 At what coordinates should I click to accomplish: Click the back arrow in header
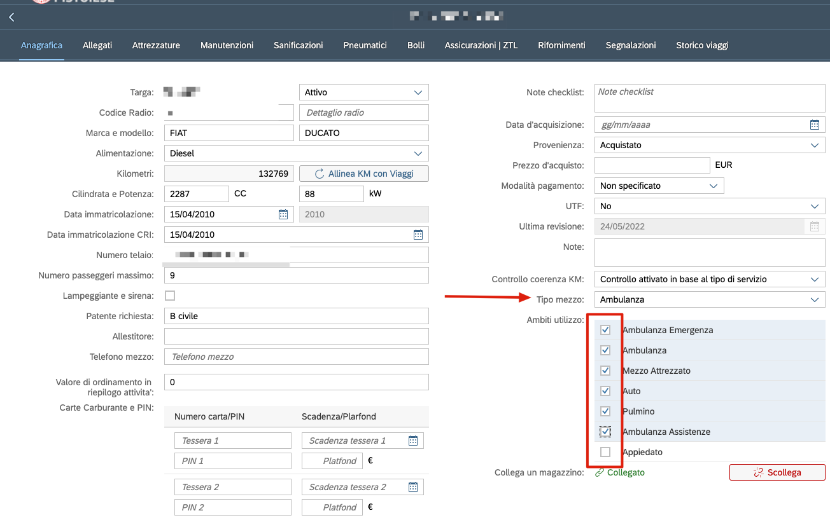(11, 17)
